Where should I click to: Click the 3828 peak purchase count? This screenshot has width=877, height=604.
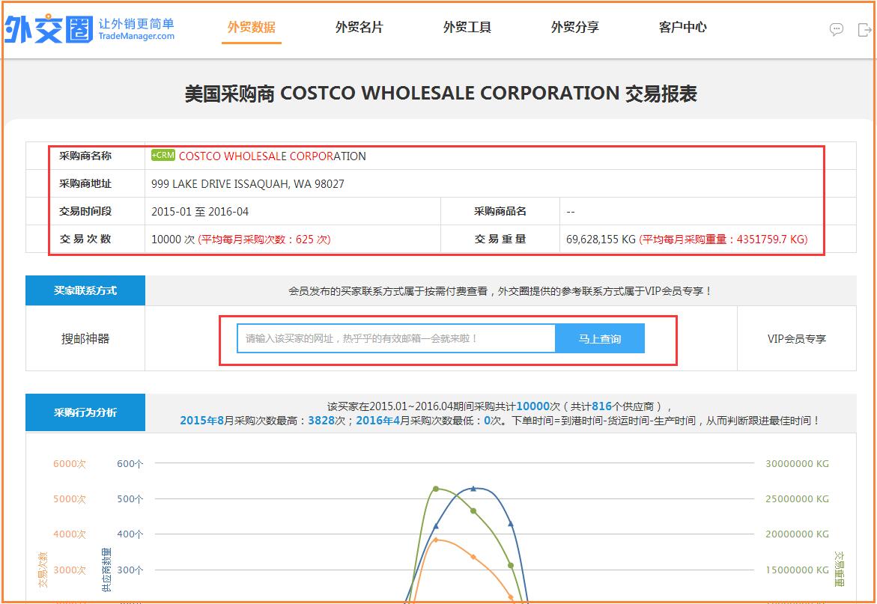(x=321, y=420)
